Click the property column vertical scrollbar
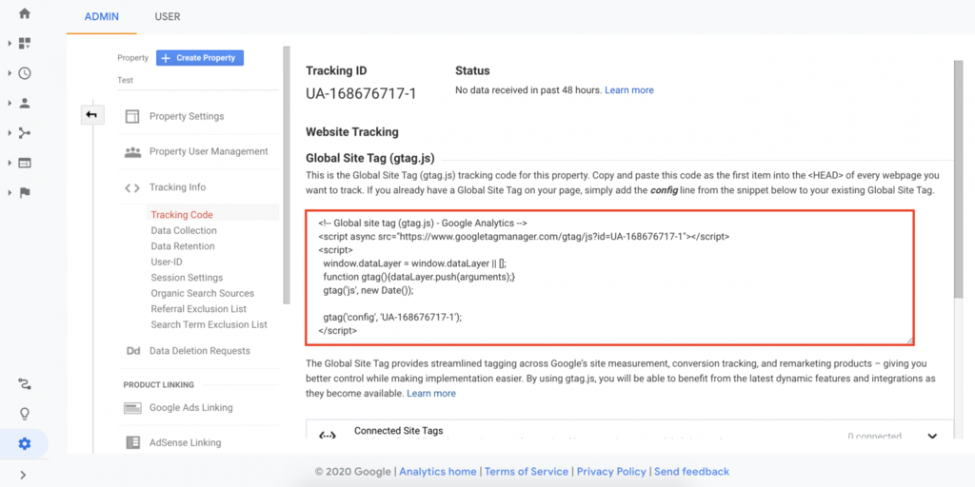Viewport: 975px width, 487px height. coord(286,171)
